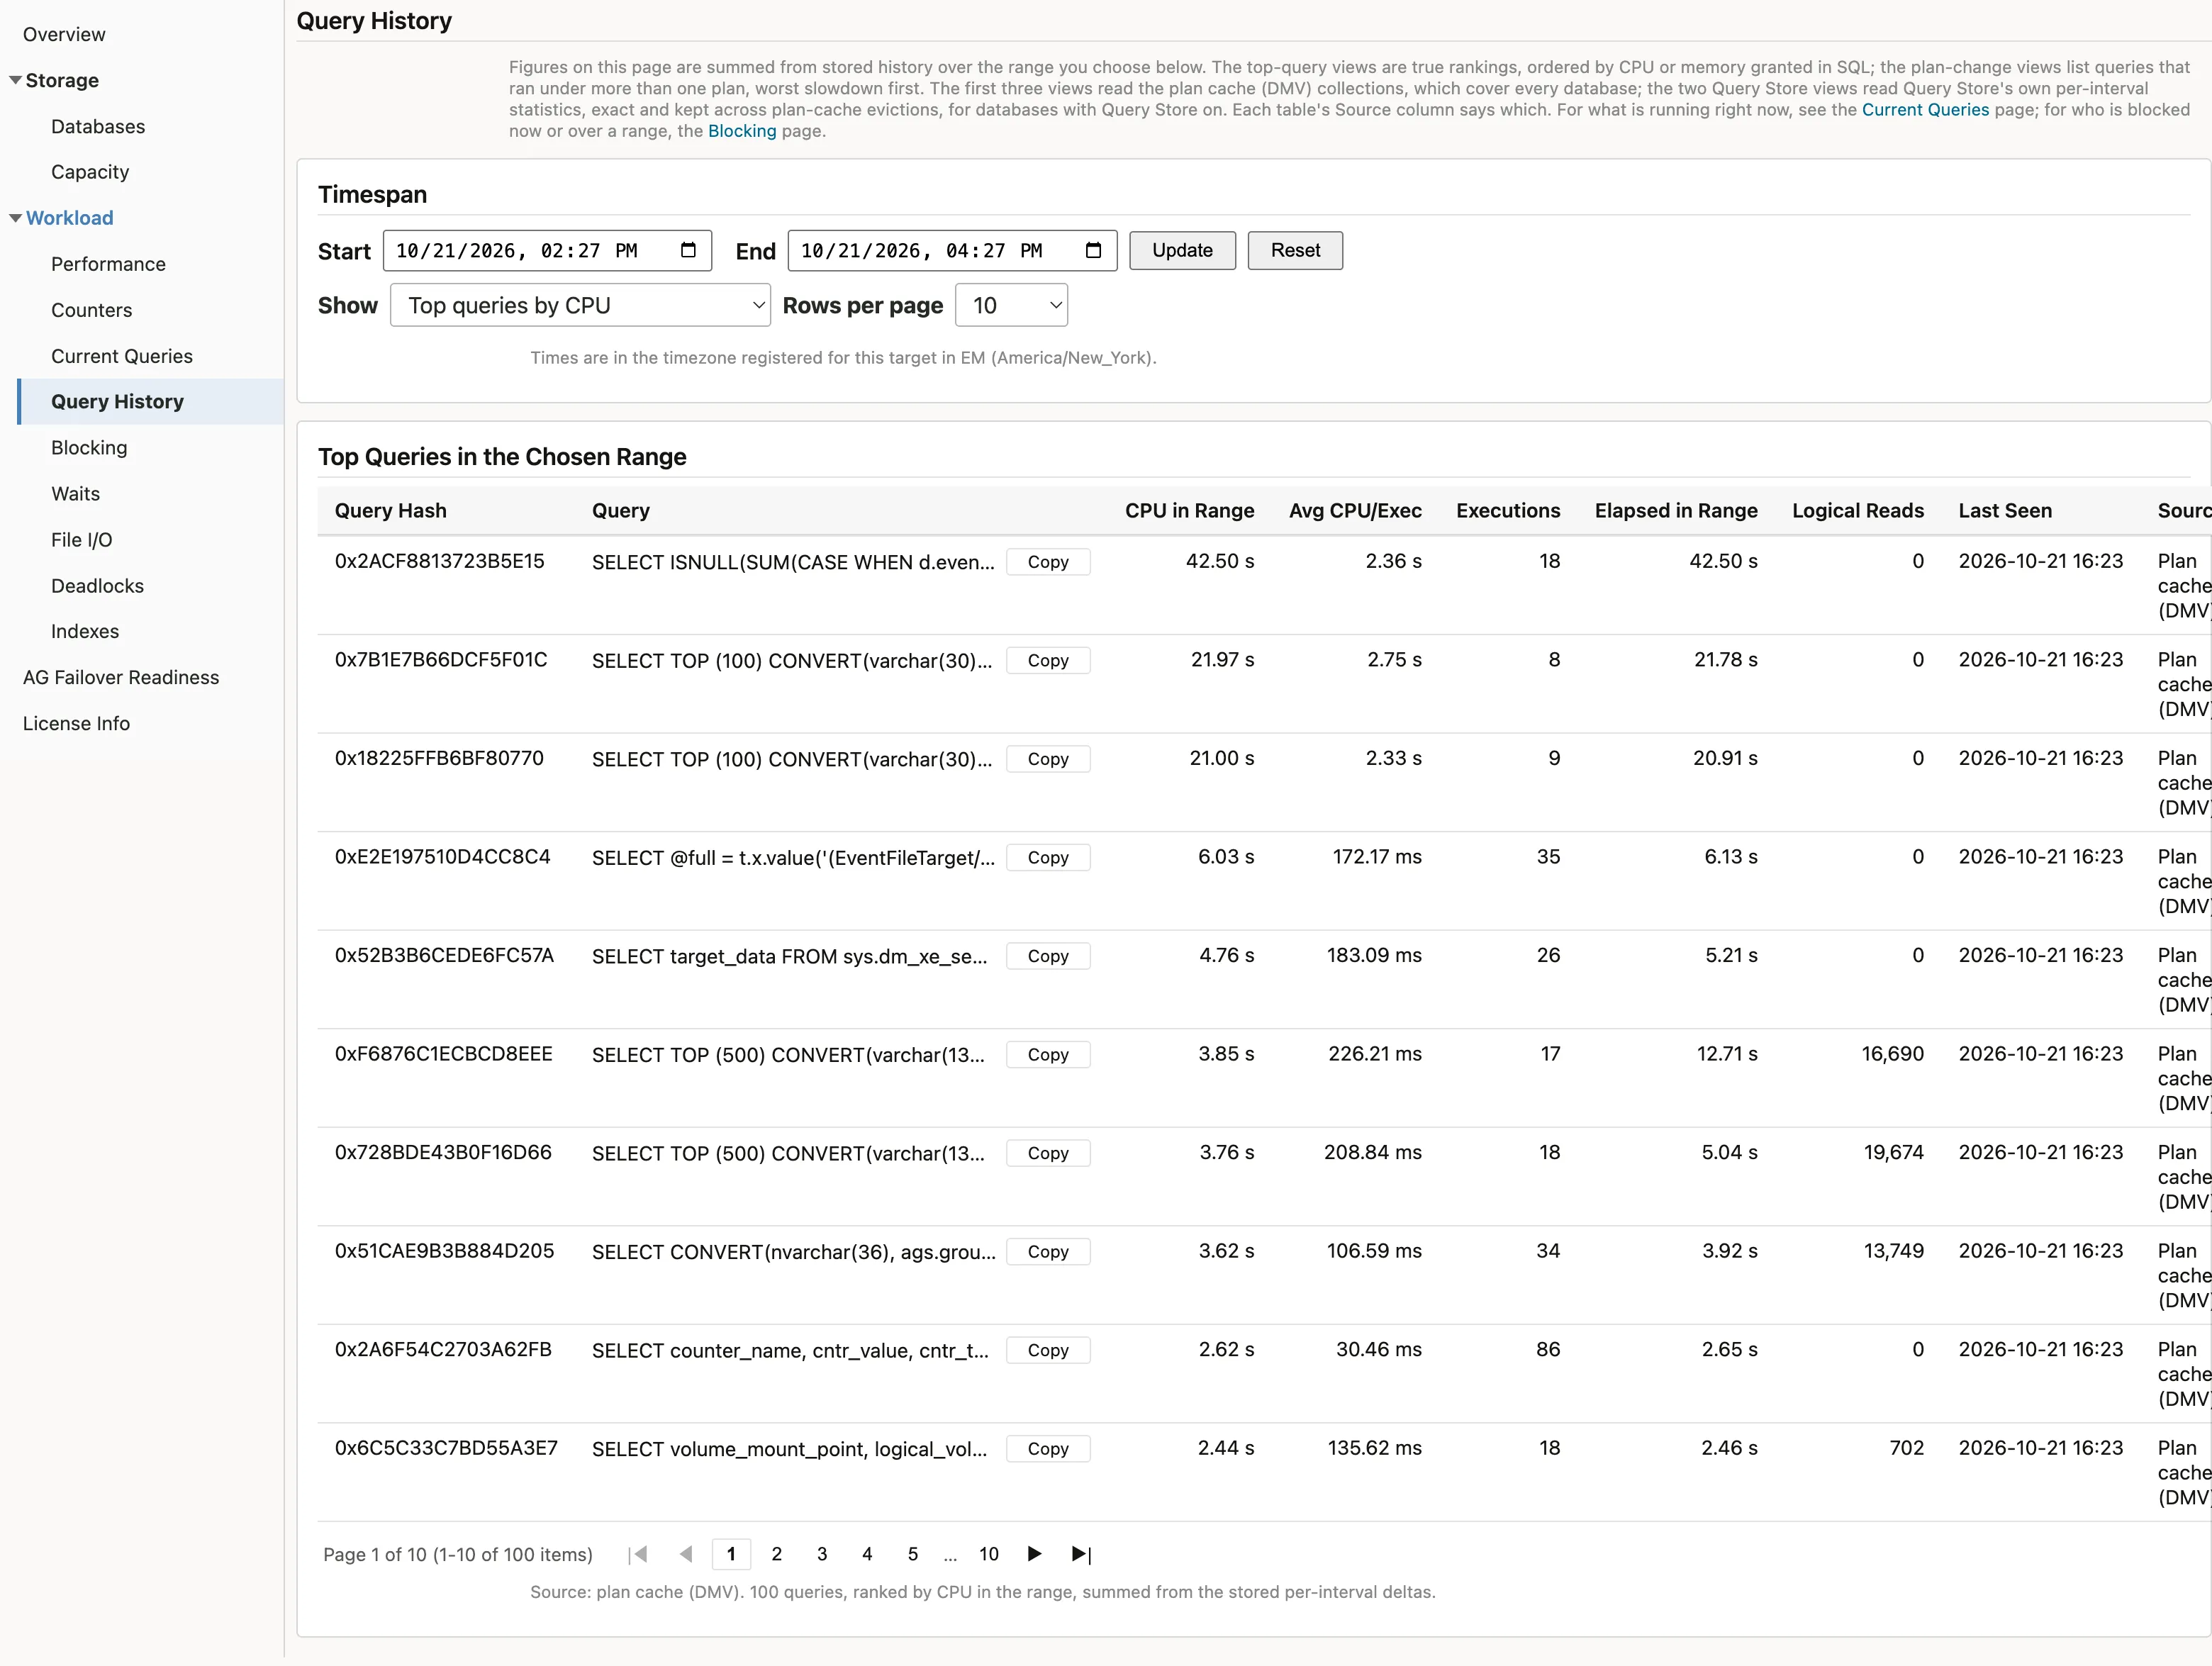This screenshot has height=1666, width=2212.
Task: Open the Start date calendar picker icon
Action: click(x=688, y=250)
